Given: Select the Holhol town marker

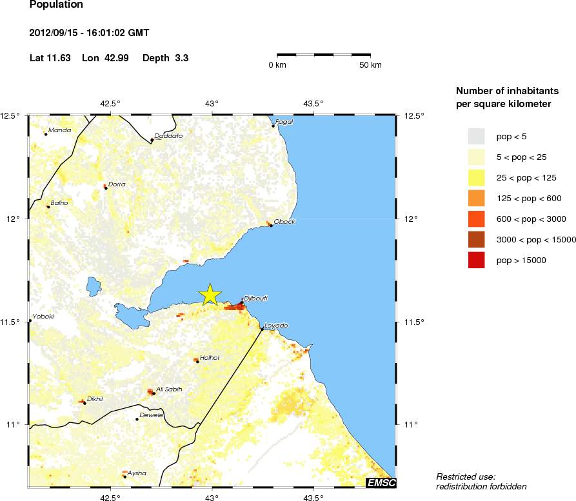Looking at the screenshot, I should point(197,361).
